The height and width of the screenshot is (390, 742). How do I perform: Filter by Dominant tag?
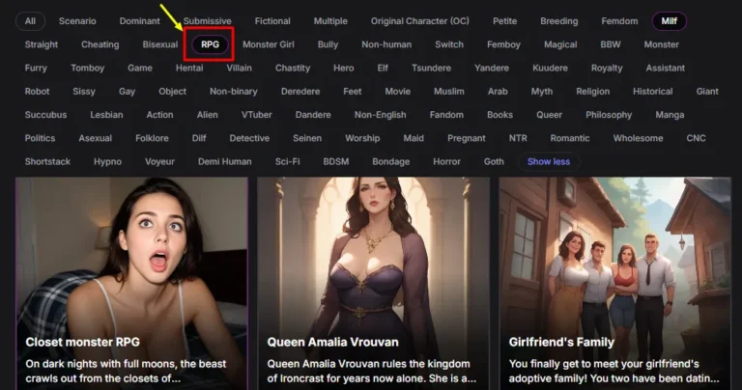(x=139, y=21)
